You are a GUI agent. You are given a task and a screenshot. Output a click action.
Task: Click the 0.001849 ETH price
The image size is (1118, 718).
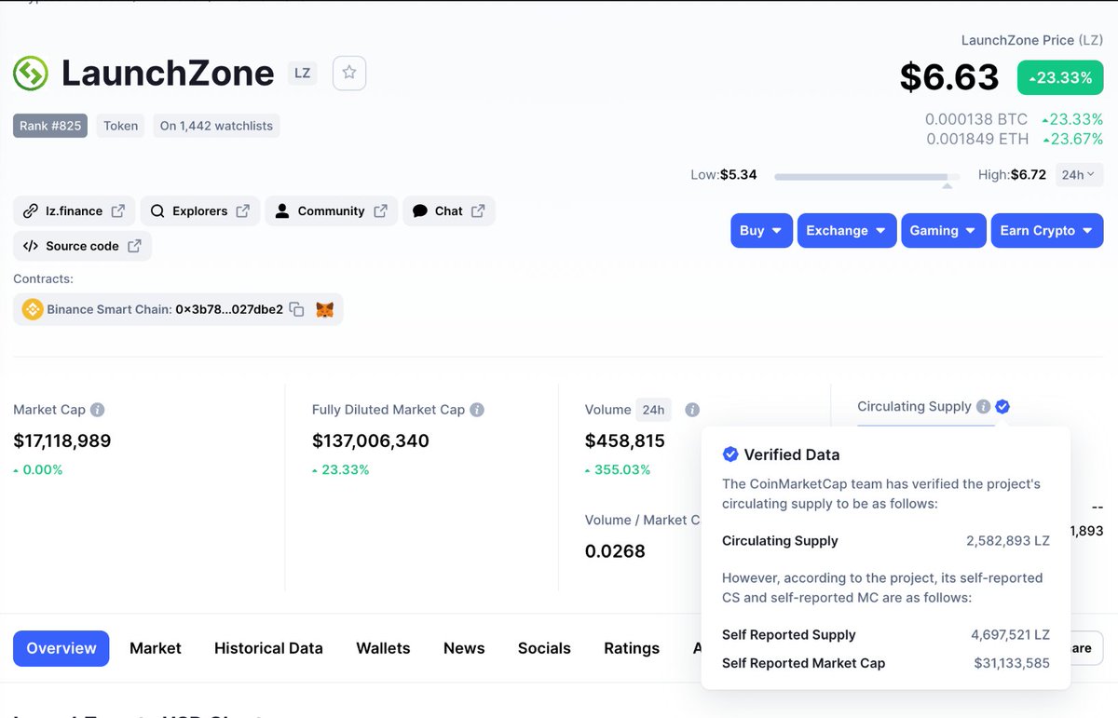pyautogui.click(x=977, y=139)
